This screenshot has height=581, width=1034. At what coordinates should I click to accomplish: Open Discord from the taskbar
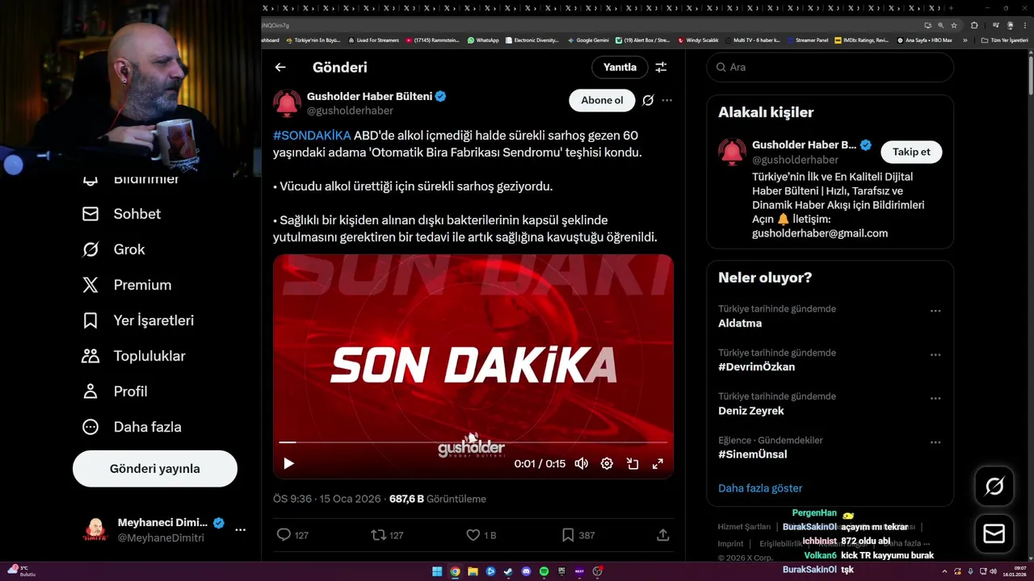[526, 571]
